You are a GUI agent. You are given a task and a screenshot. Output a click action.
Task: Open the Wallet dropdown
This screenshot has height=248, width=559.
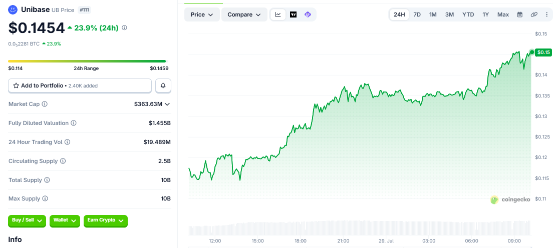[65, 220]
